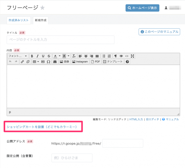Viewport: 185px width, 168px height.
Task: Apply strikethrough formatting
Action: point(49,56)
